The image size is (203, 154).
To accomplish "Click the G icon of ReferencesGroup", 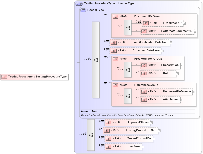I will tap(116, 85).
